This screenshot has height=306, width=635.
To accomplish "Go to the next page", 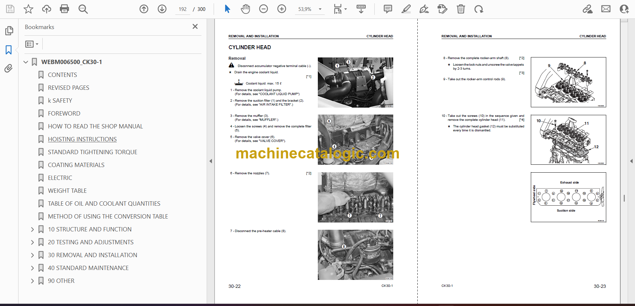I will pyautogui.click(x=162, y=9).
